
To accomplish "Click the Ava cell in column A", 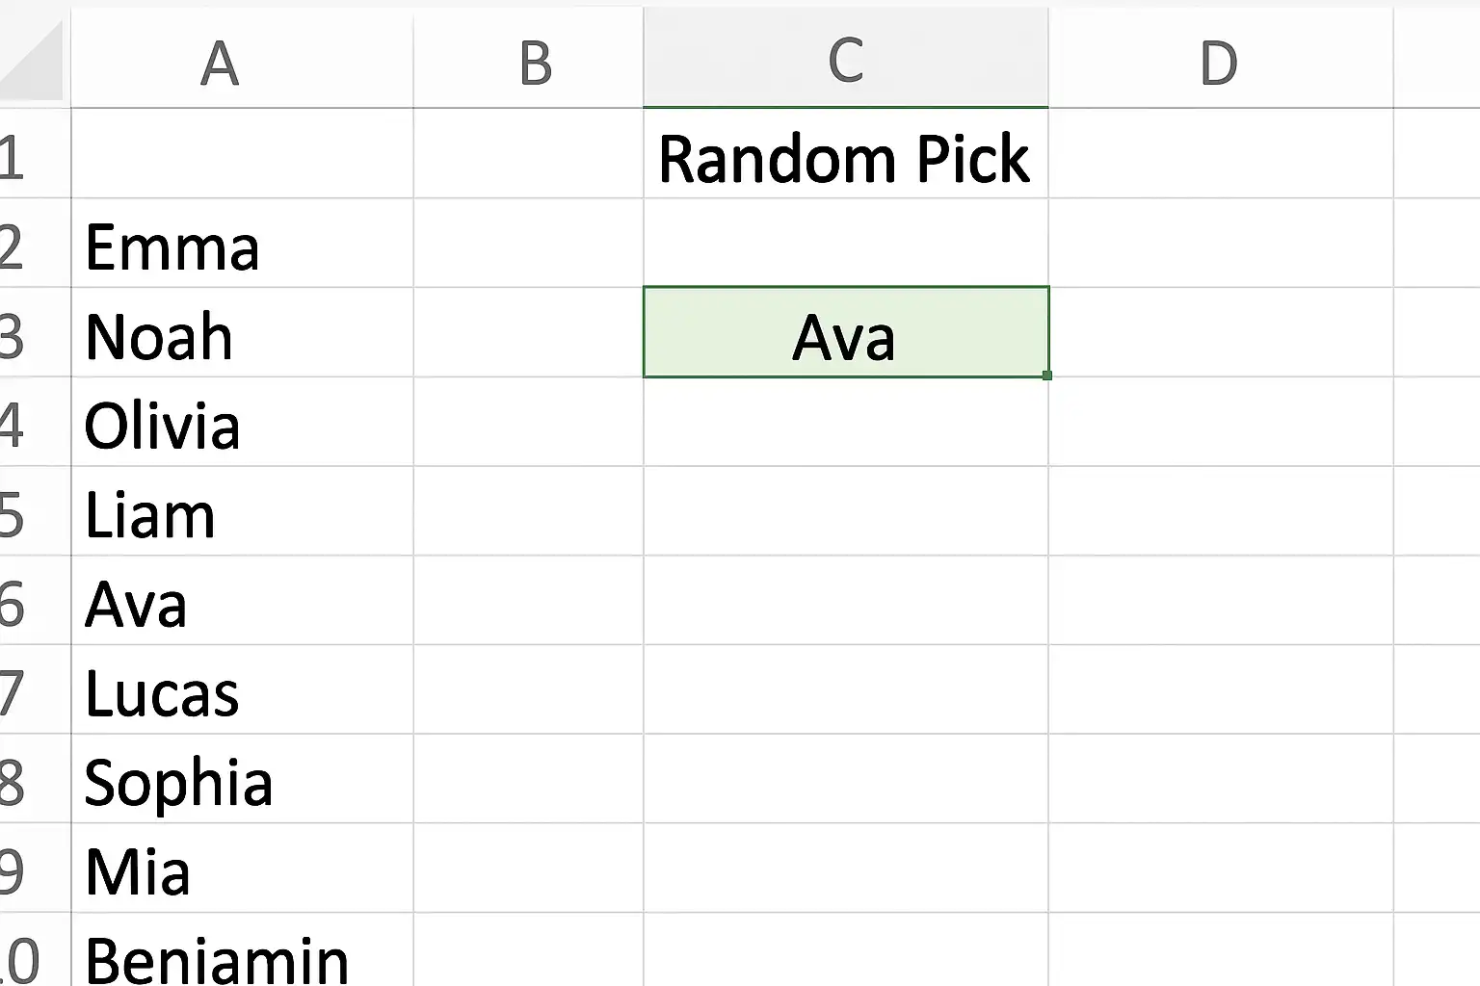I will [x=242, y=601].
